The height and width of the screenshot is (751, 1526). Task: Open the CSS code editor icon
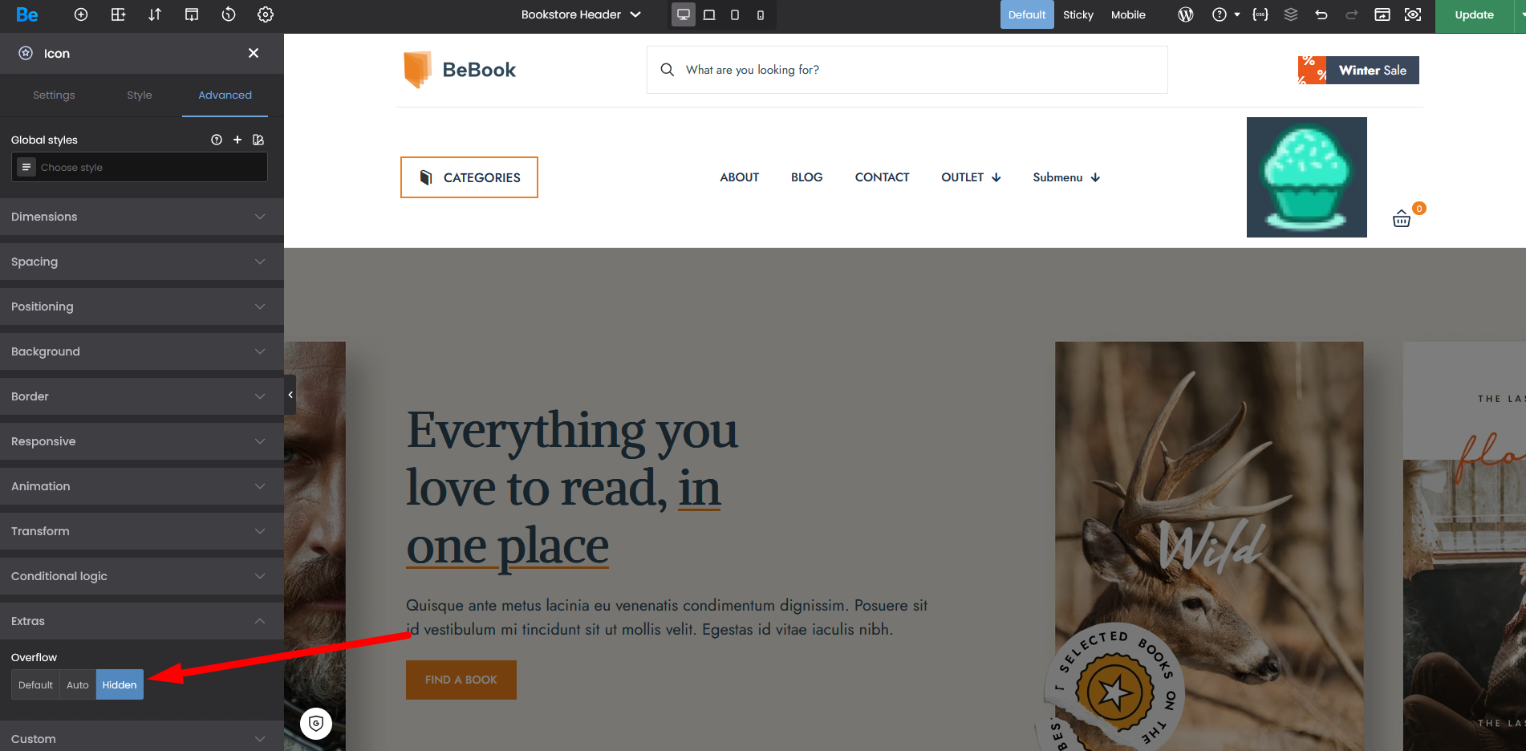pyautogui.click(x=1260, y=14)
